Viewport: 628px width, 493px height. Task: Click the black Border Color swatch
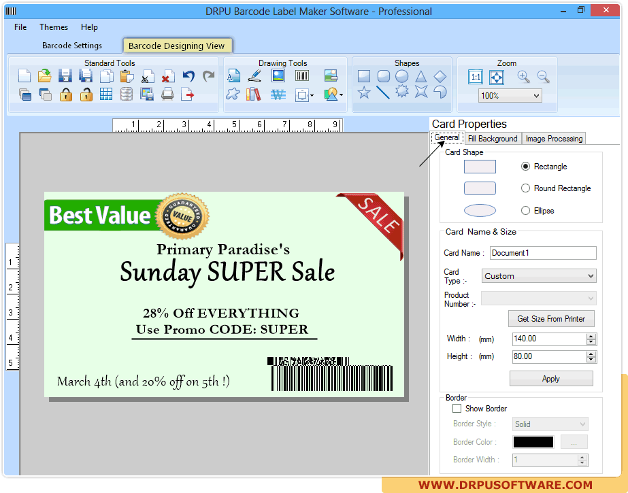[x=533, y=442]
